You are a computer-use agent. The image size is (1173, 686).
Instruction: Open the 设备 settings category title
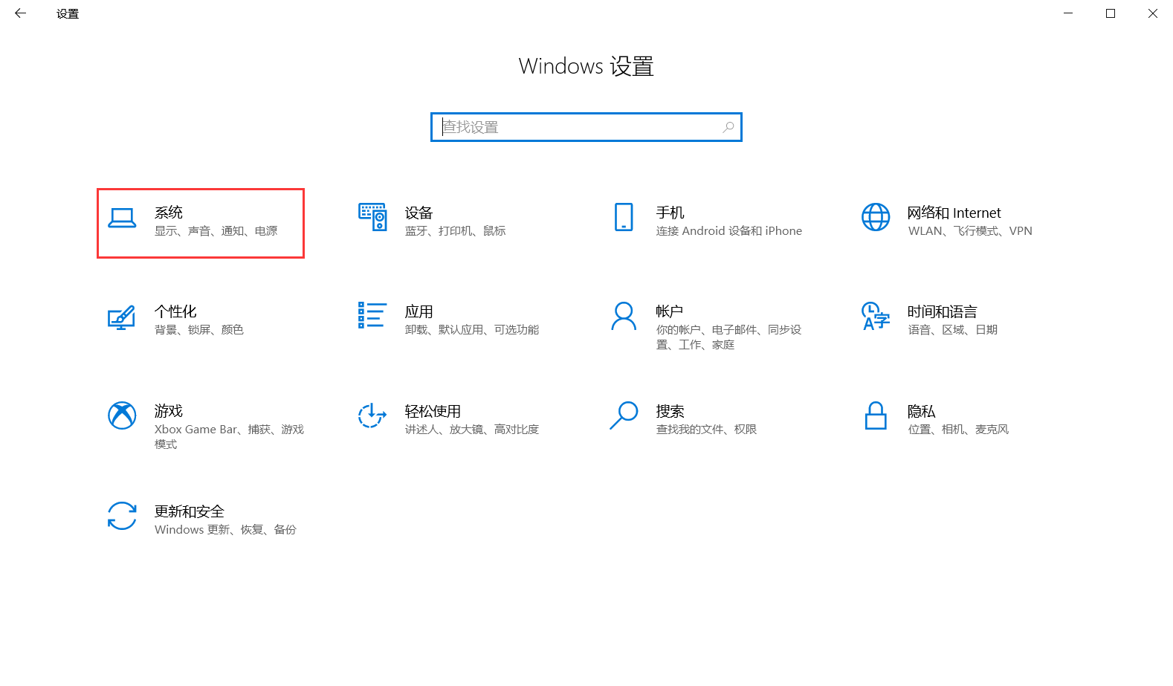(x=419, y=213)
